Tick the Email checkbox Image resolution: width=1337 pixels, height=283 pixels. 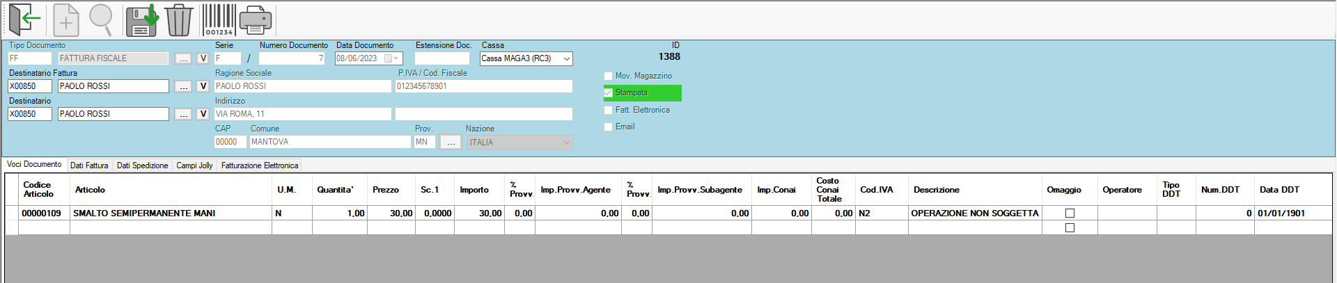pyautogui.click(x=609, y=127)
